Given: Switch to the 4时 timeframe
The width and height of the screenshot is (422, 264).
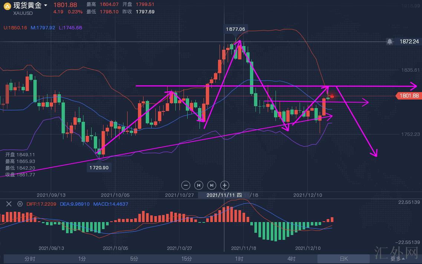Looking at the screenshot, I should [291, 259].
